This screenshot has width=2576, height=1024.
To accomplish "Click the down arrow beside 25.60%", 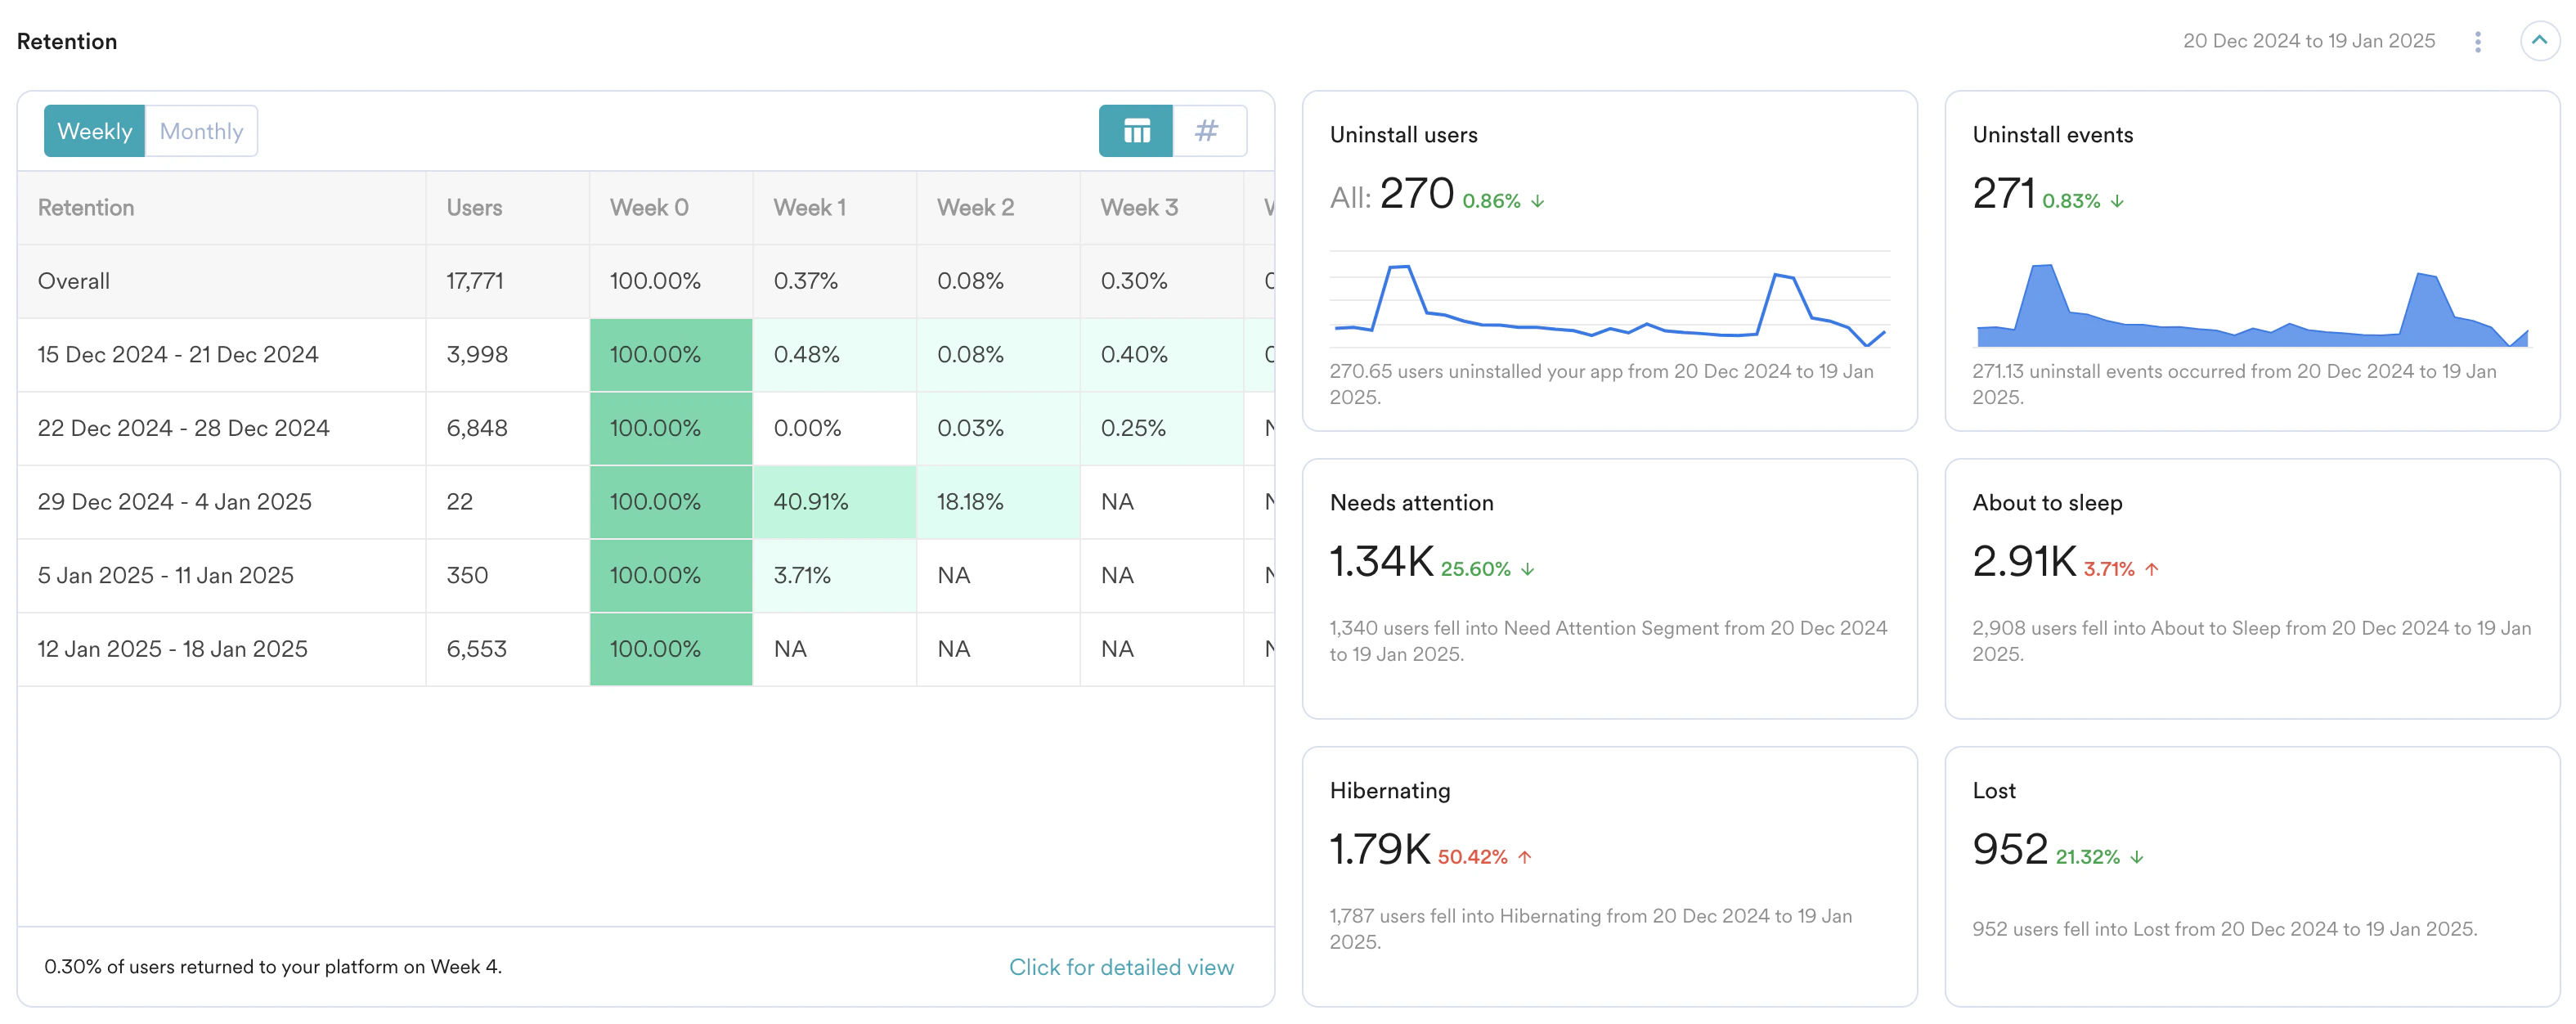I will click(x=1527, y=570).
